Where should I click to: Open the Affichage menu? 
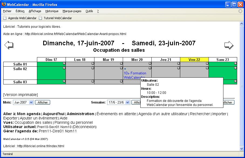click(x=35, y=11)
